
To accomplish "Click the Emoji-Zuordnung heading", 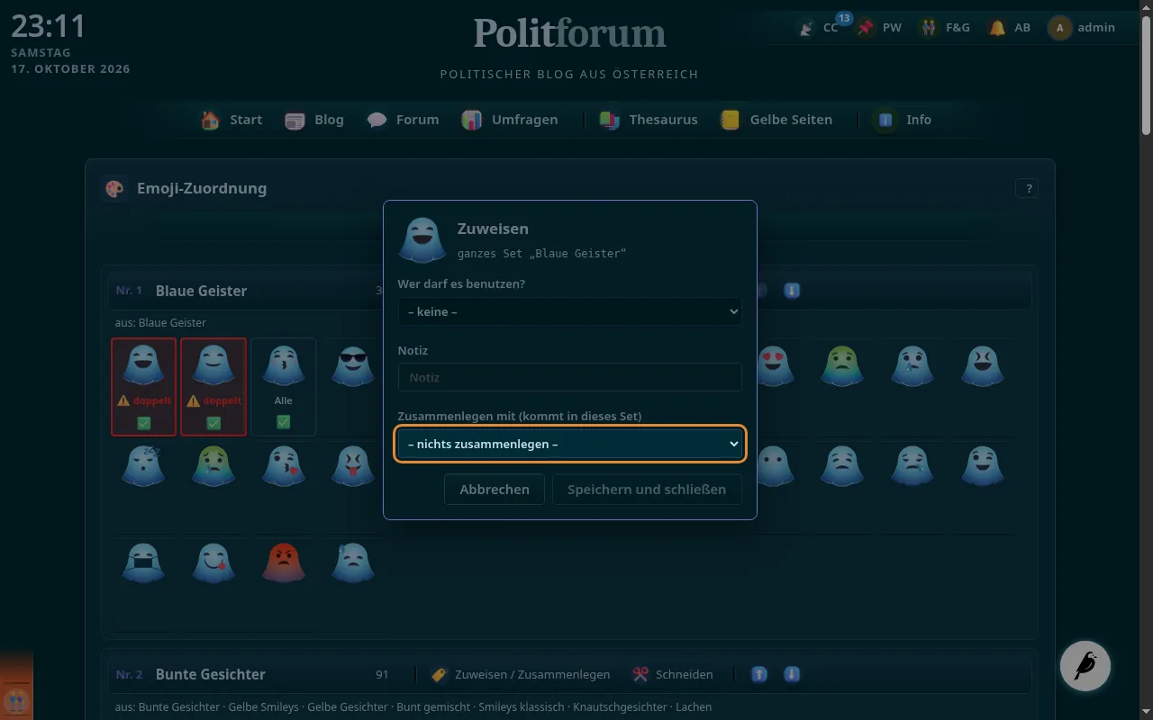I will click(x=202, y=188).
